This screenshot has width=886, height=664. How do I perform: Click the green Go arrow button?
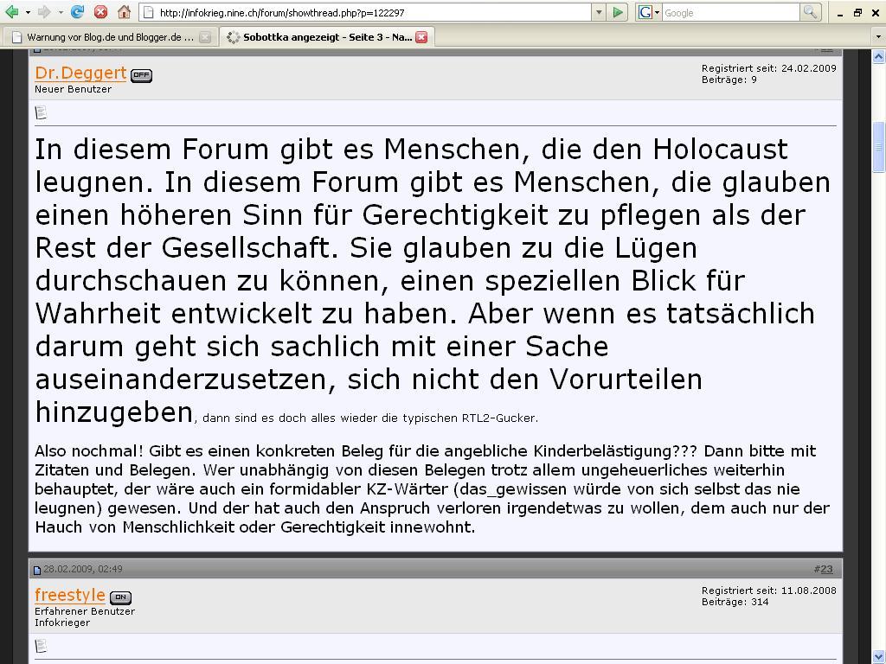point(618,12)
